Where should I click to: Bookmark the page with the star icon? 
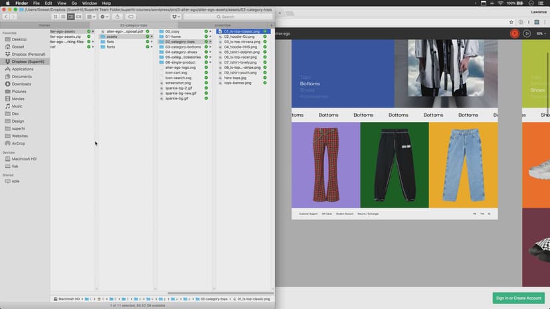[x=511, y=22]
